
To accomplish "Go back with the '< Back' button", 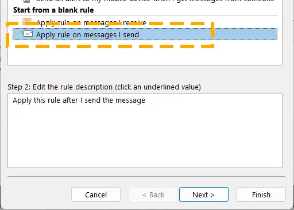I will (154, 195).
